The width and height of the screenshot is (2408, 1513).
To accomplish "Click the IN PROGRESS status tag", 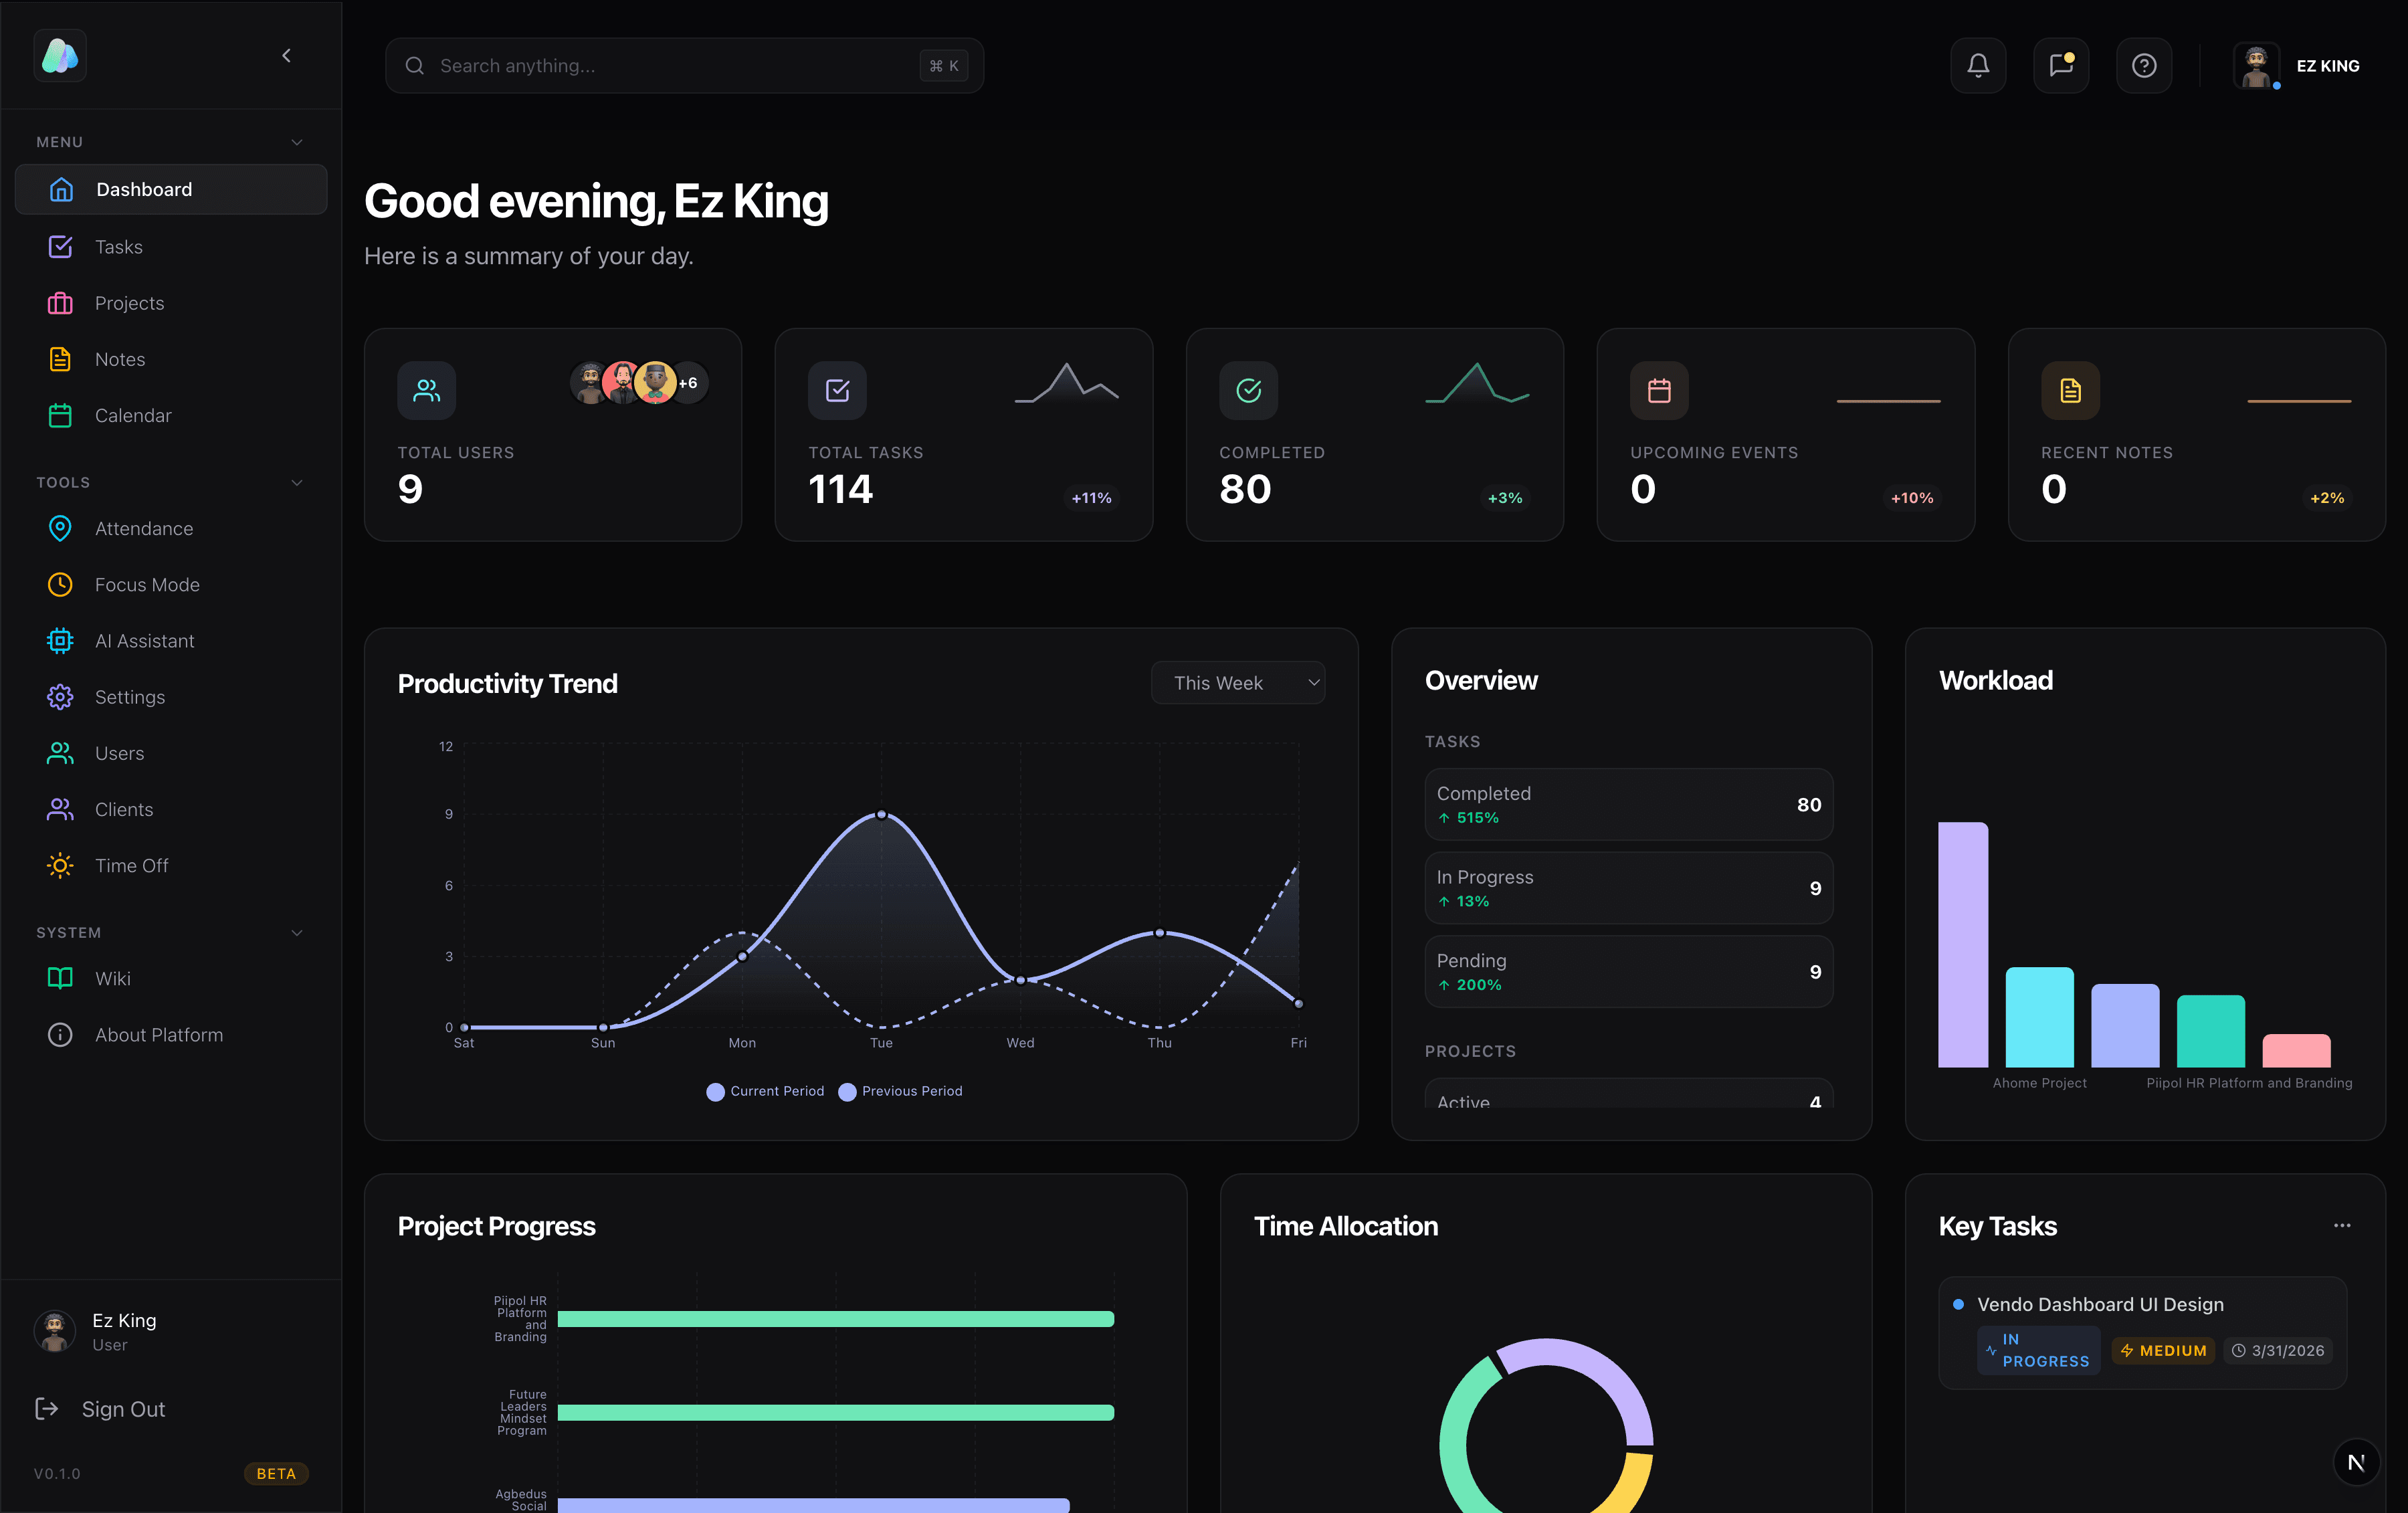I will point(2038,1350).
